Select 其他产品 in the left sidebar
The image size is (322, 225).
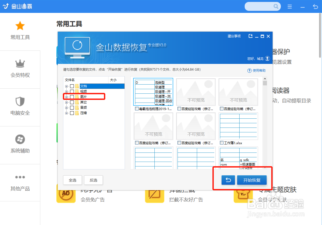tap(20, 177)
